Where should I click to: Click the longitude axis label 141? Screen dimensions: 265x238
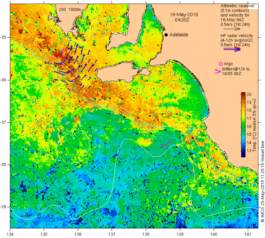pyautogui.click(x=248, y=234)
